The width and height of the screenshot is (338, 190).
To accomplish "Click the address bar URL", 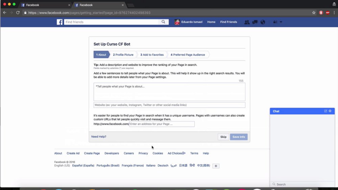I will 90,13.
